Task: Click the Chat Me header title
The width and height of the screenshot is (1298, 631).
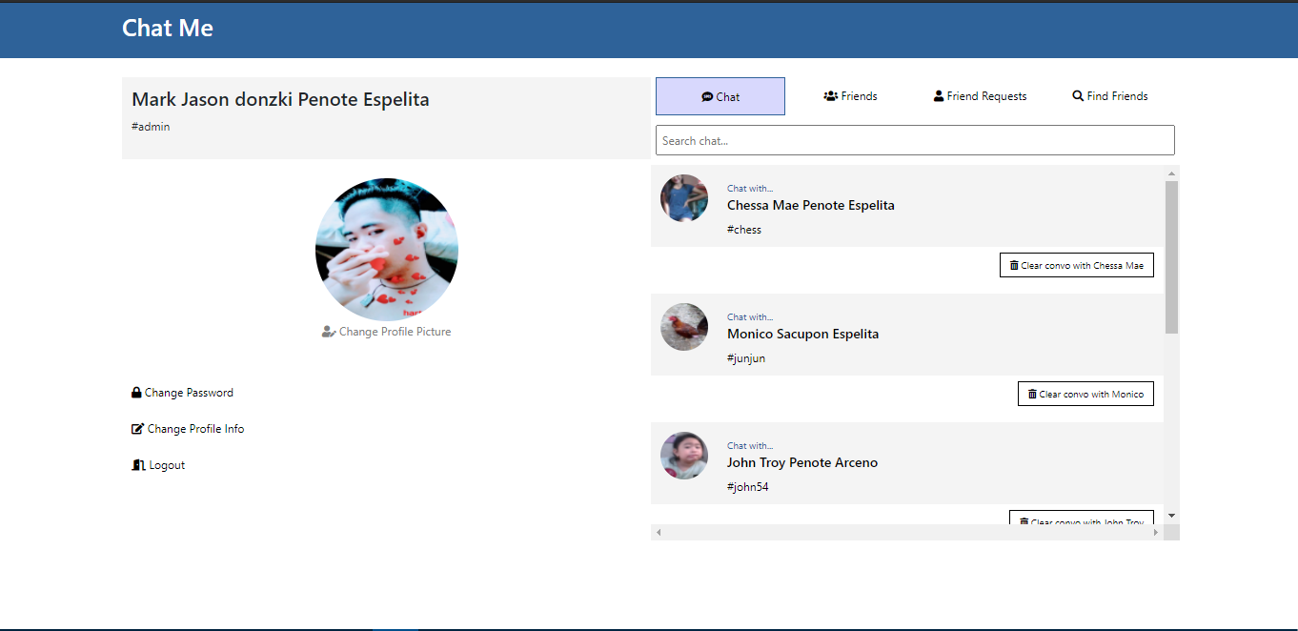Action: click(168, 29)
